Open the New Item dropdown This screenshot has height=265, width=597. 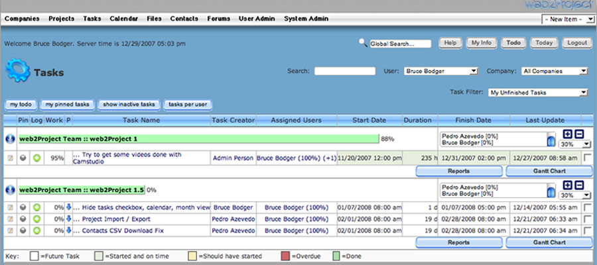(566, 19)
